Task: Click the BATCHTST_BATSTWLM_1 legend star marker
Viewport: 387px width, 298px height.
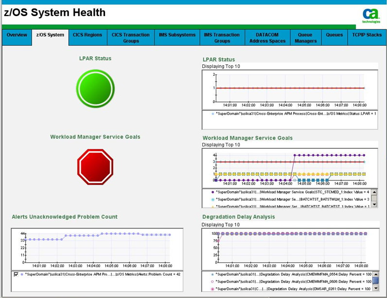Action: [213, 199]
